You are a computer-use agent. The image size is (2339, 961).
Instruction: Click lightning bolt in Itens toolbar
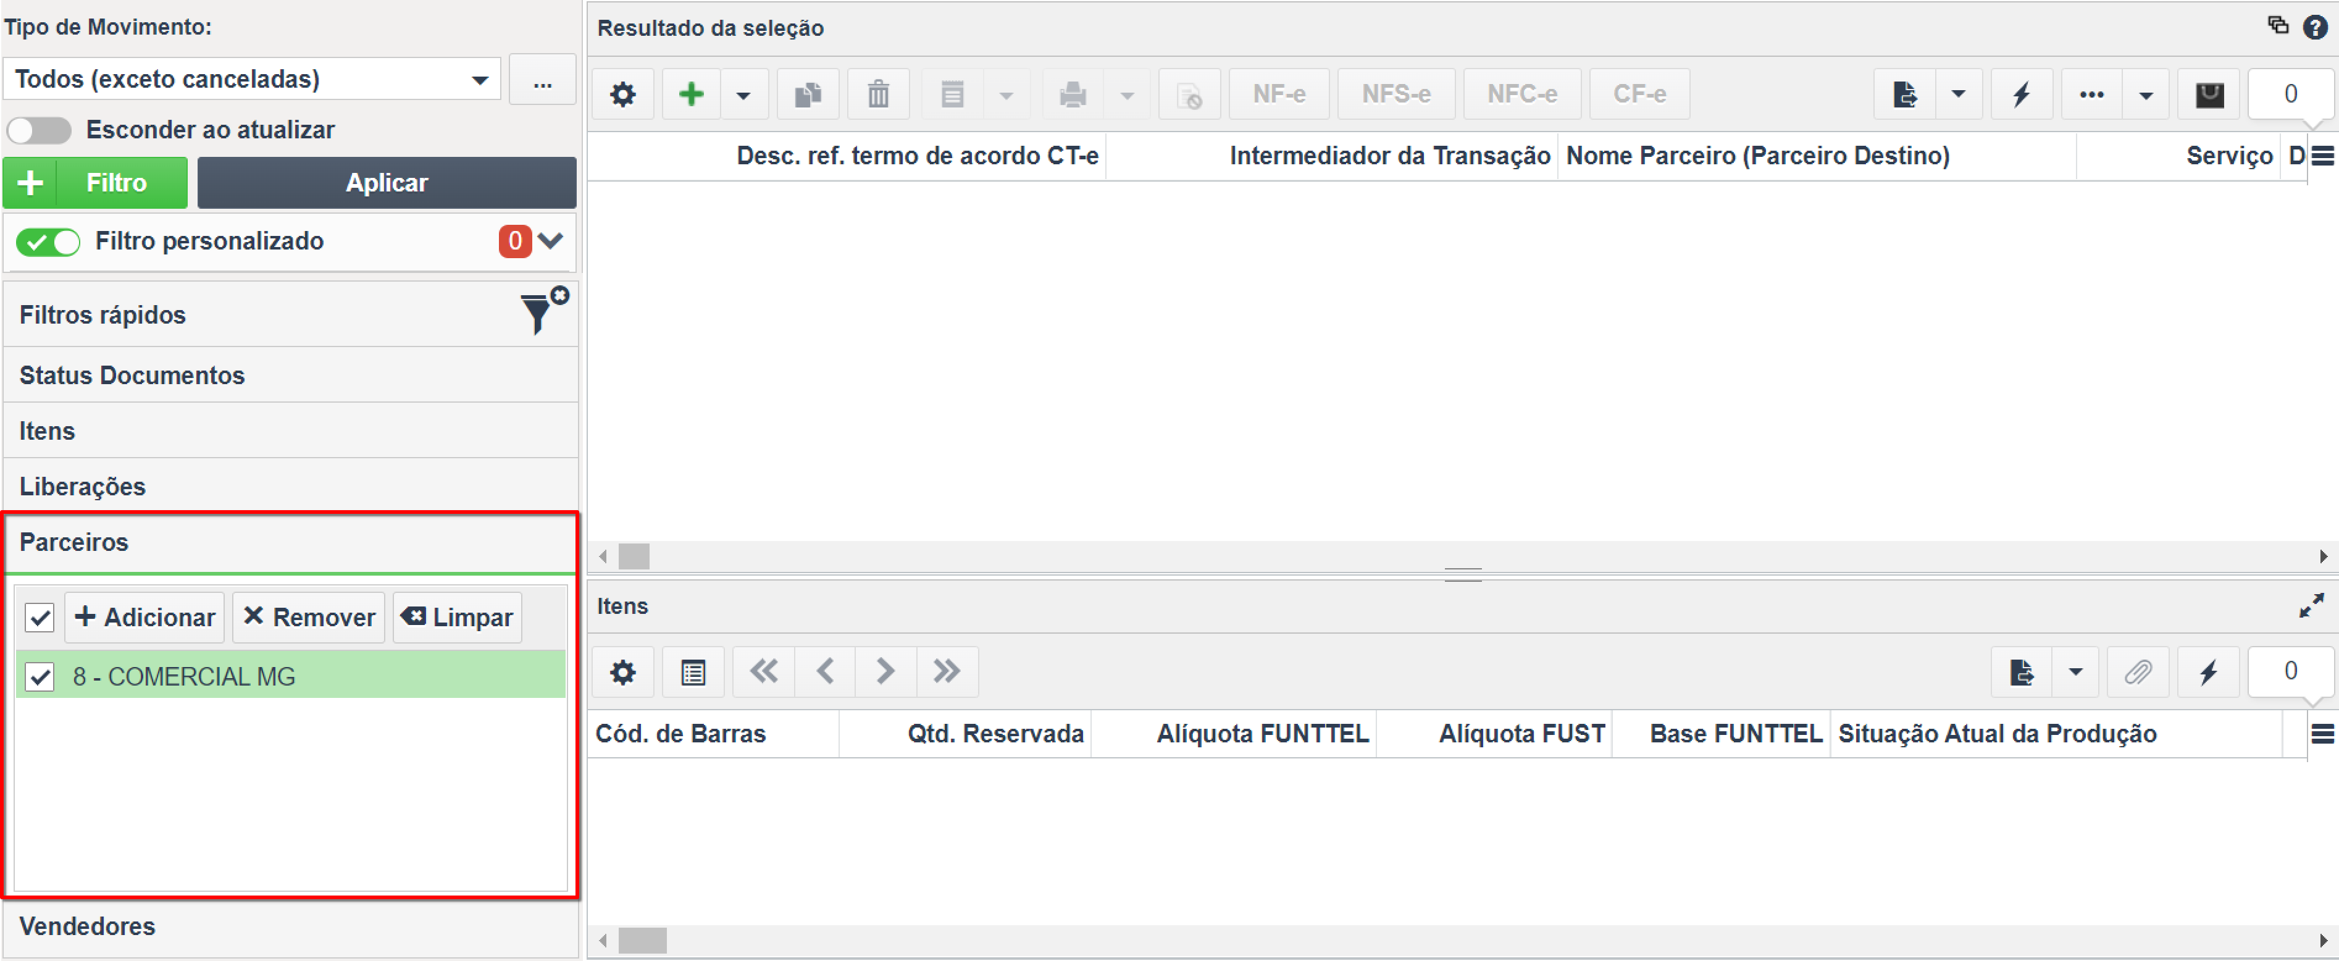[2208, 673]
